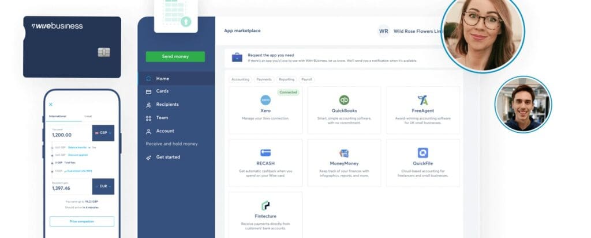This screenshot has width=591, height=238.
Task: Click the Recipients person icon in sidebar
Action: 148,105
